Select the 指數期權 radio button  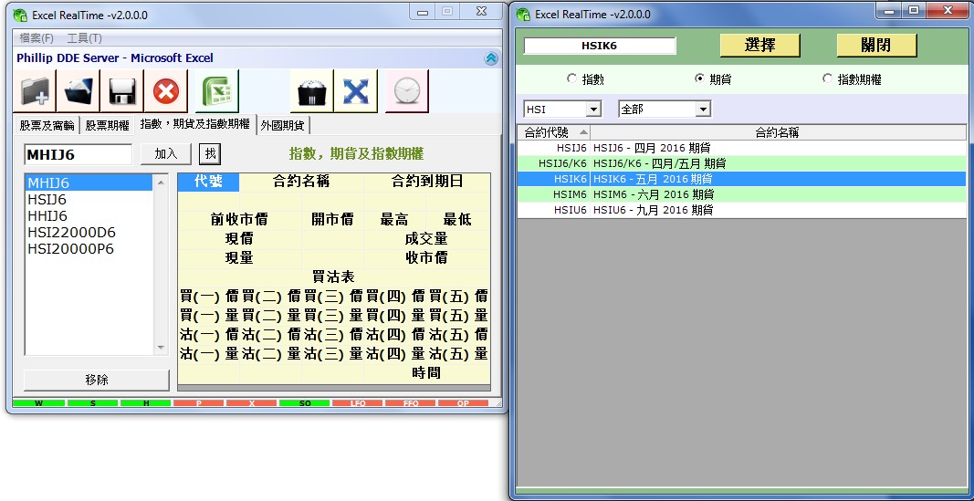828,79
